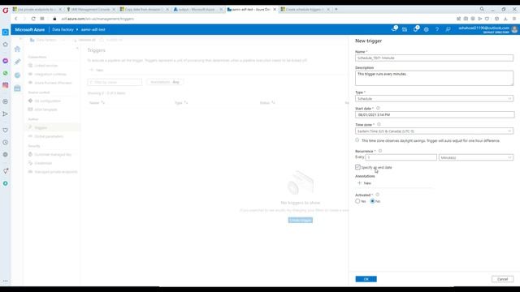Open the Opera menu logo

point(6,10)
